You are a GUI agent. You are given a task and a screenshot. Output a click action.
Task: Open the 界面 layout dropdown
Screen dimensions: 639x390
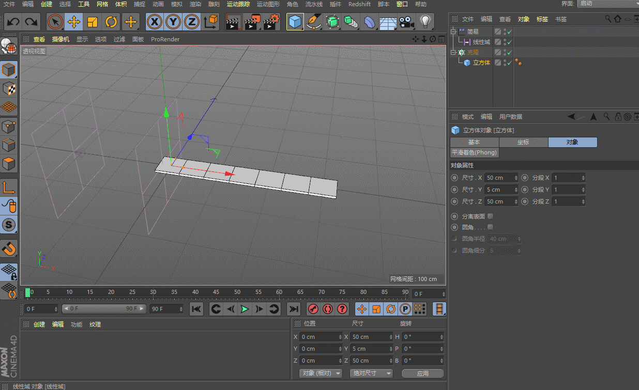[x=607, y=4]
